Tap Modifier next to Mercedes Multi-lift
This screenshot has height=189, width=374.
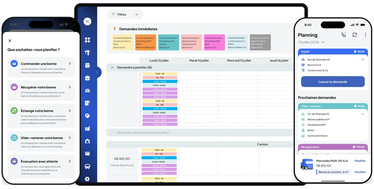360,161
